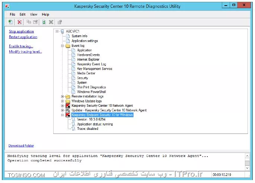Click the elapsed time 00:00:10.219 status
The image size is (255, 183).
222,175
